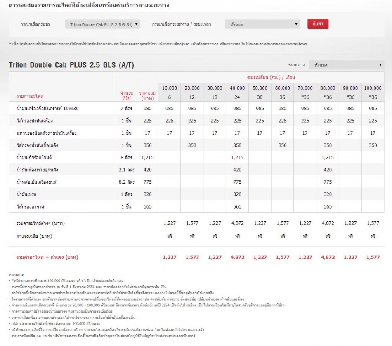Click 775 under the 80,000 km column
The image size is (392, 346).
(328, 182)
